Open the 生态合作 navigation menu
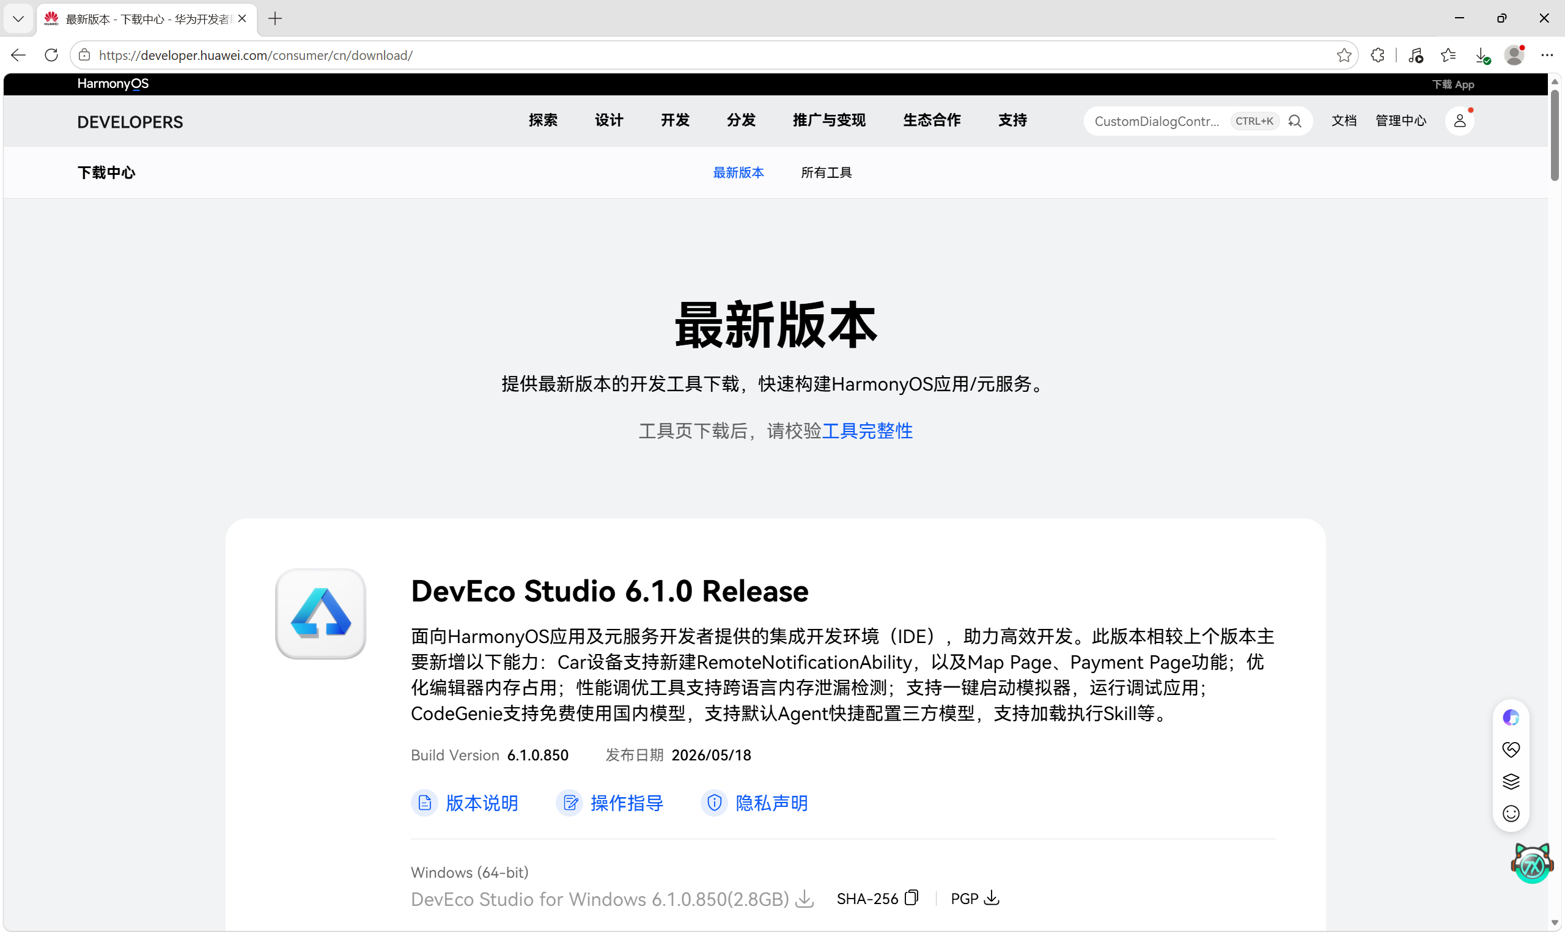Viewport: 1565px width, 934px height. [932, 120]
